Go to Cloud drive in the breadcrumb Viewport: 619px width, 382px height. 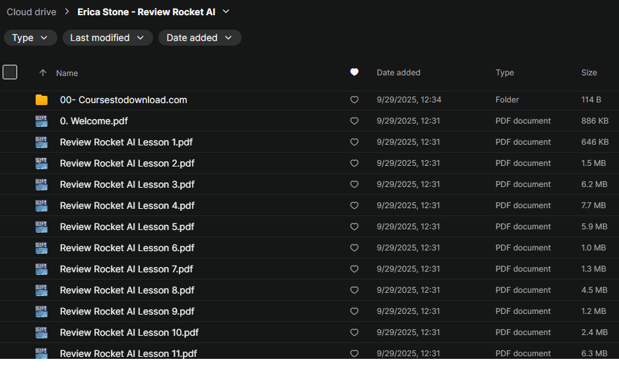coord(32,12)
